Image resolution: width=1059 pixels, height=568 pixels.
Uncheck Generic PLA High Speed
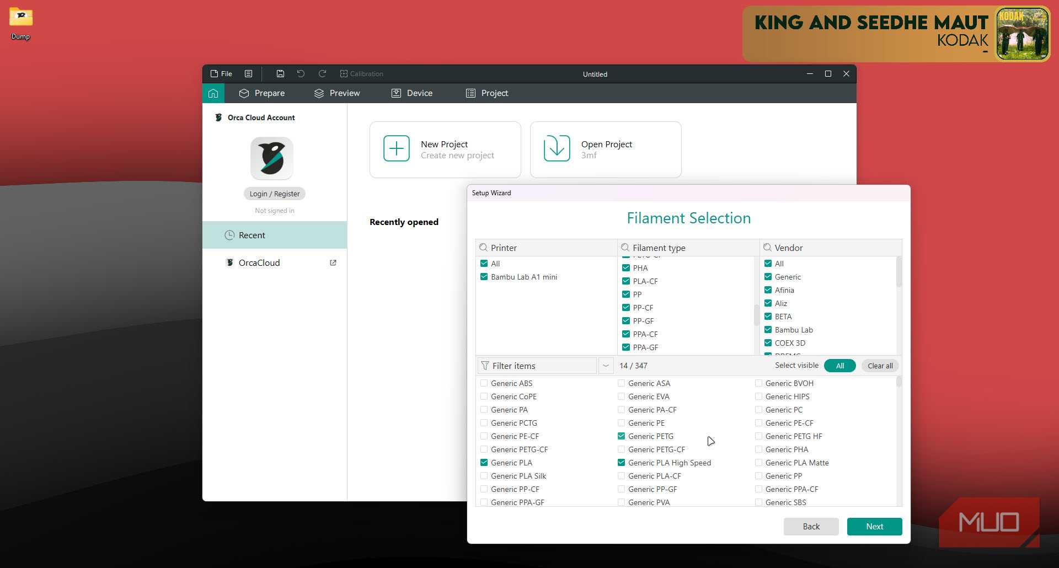click(622, 463)
